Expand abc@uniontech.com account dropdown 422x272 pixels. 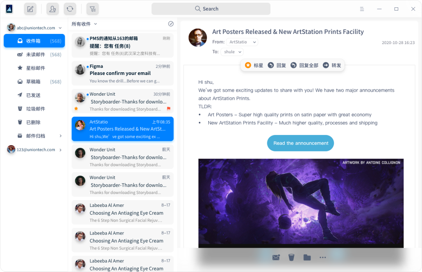pos(60,28)
